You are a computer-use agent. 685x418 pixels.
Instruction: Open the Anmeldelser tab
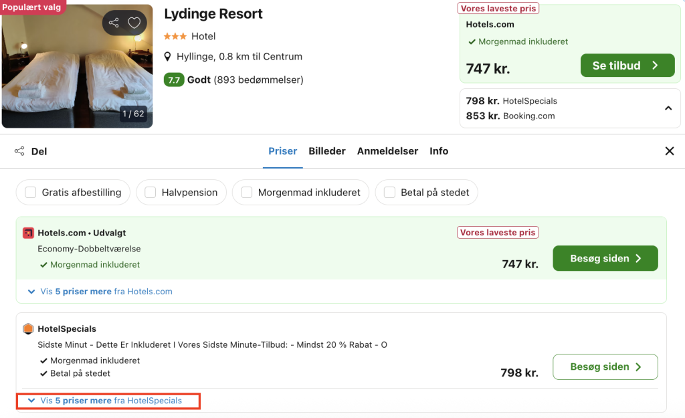click(x=387, y=151)
